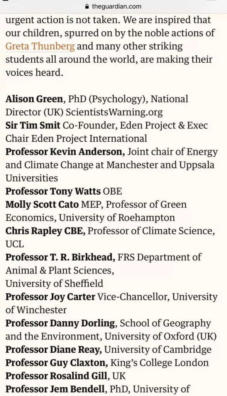Tap the bold name Sir Tim Smit

(x=33, y=125)
